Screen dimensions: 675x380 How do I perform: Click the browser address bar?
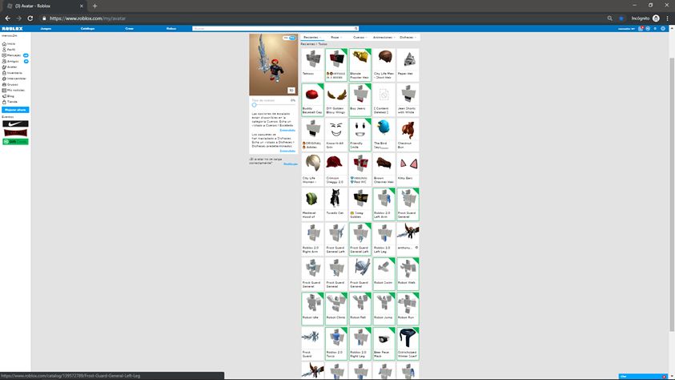[323, 18]
